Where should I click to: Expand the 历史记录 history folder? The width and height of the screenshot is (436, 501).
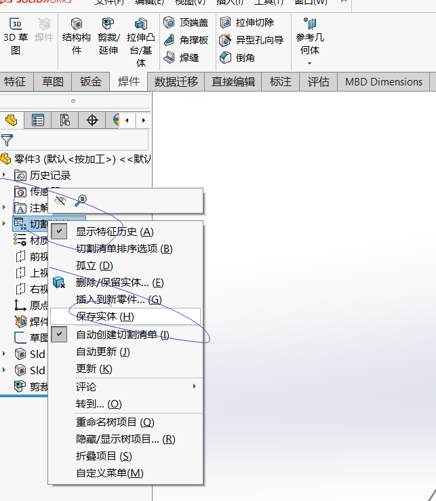point(4,175)
